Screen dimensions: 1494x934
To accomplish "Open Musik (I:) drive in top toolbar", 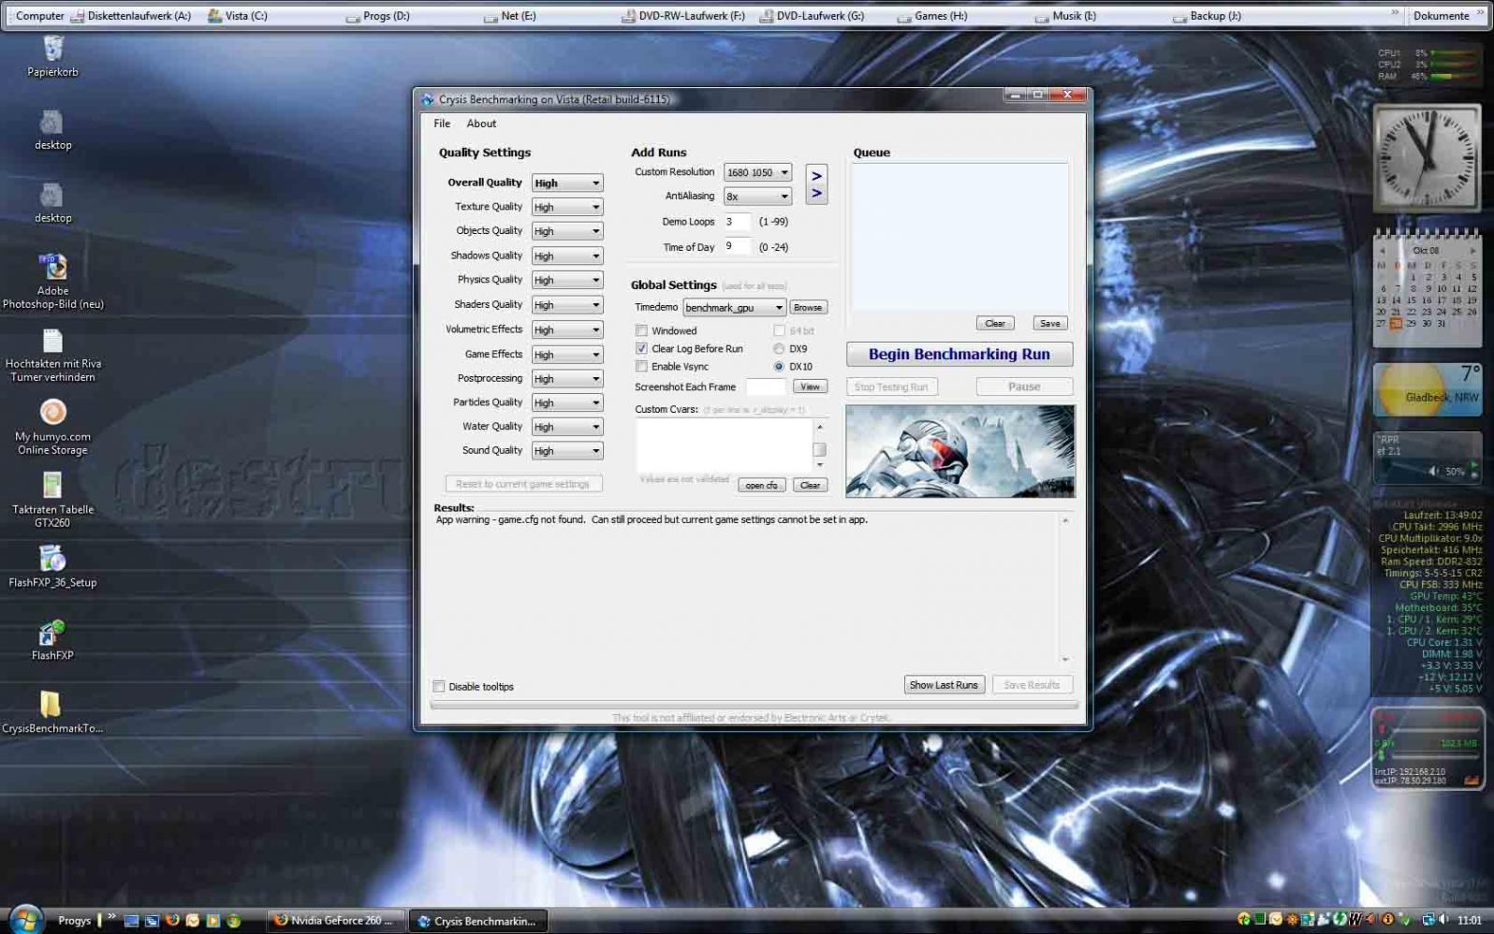I will click(1066, 16).
